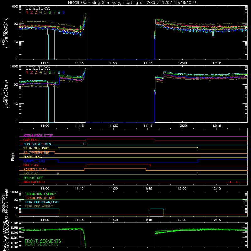251x251 pixels.
Task: Click the DETECTORS: label in front segments plot
Action: point(38,8)
